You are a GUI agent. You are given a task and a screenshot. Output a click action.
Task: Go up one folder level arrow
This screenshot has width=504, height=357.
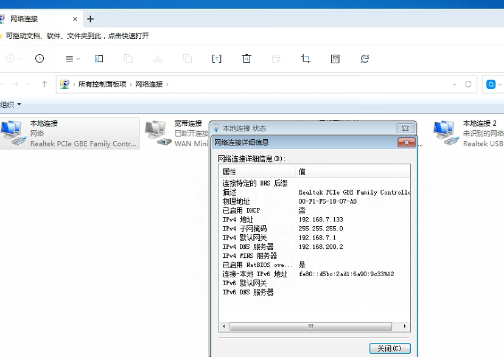44,84
